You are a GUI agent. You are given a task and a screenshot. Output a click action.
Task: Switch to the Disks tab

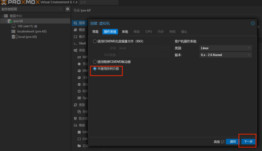tap(137, 31)
